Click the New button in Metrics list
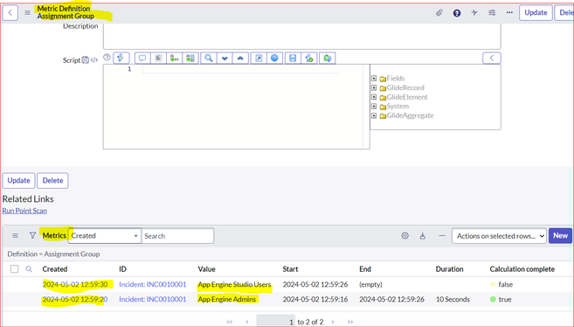 tap(560, 236)
